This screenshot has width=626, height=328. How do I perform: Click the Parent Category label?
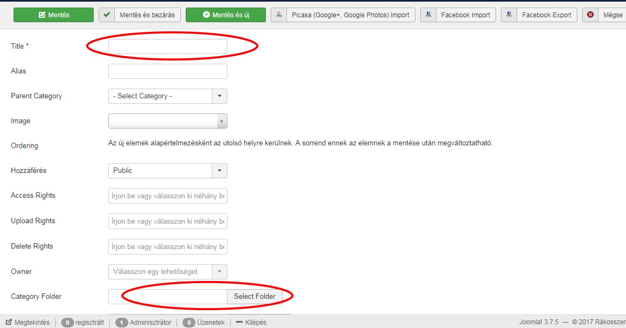pyautogui.click(x=36, y=96)
